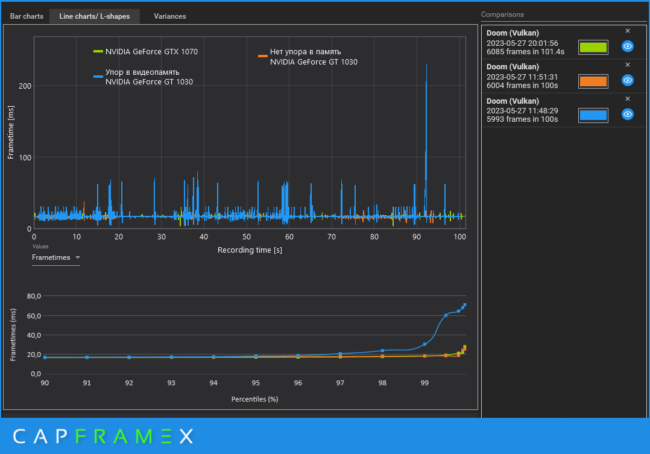Select the first Doom (Vulkan) comparison title
Viewport: 650px width, 454px height.
[x=513, y=33]
